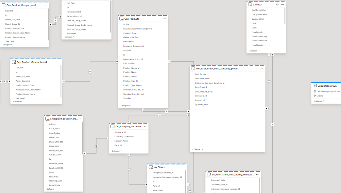Open more options for Cm_Company_Locations table

[145, 127]
